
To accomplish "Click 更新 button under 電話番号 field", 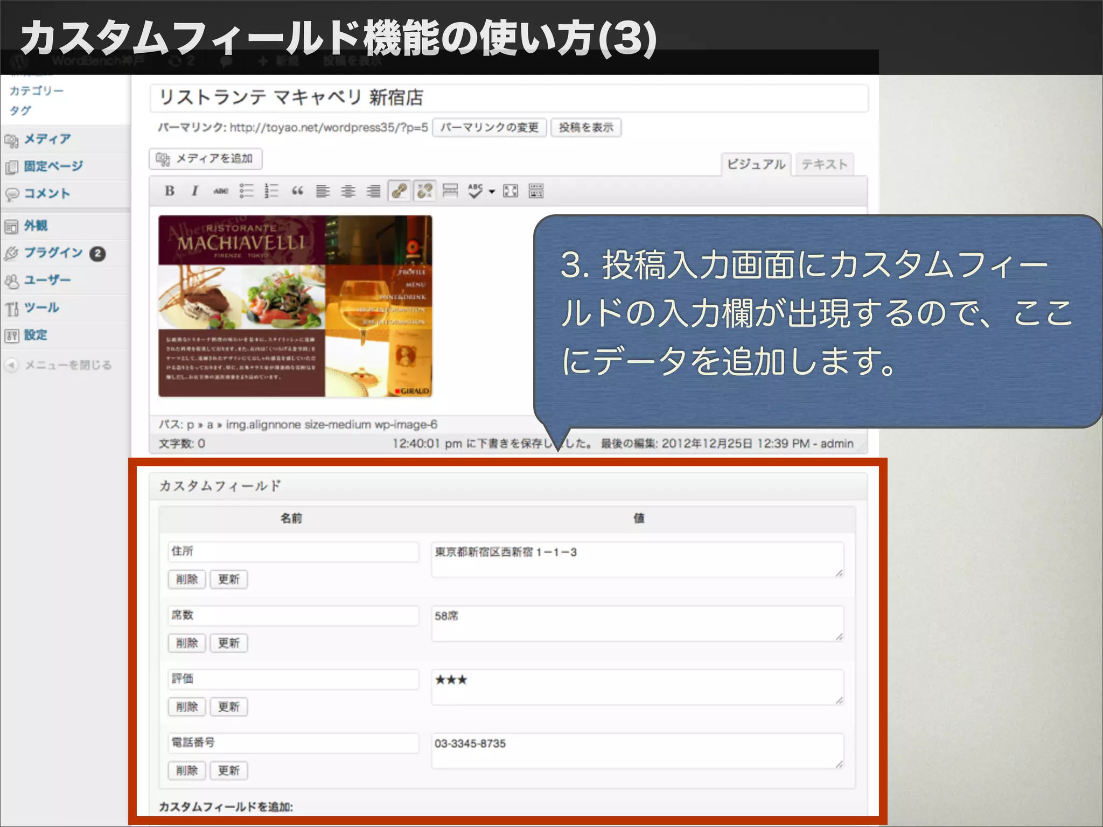I will pos(228,770).
